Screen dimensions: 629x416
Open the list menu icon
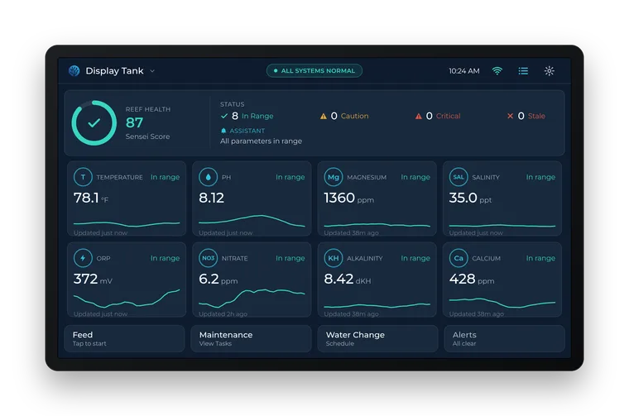tap(523, 71)
